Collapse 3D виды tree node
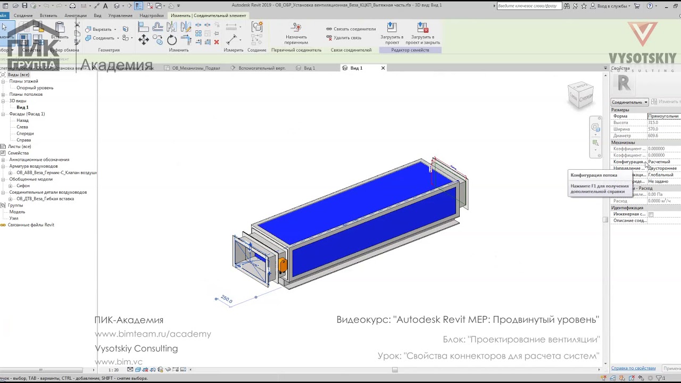 coord(3,101)
